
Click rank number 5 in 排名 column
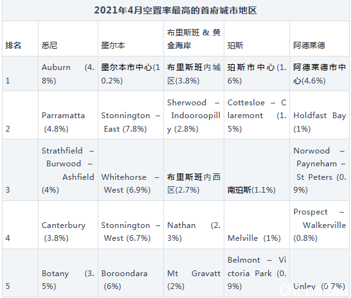pyautogui.click(x=8, y=286)
